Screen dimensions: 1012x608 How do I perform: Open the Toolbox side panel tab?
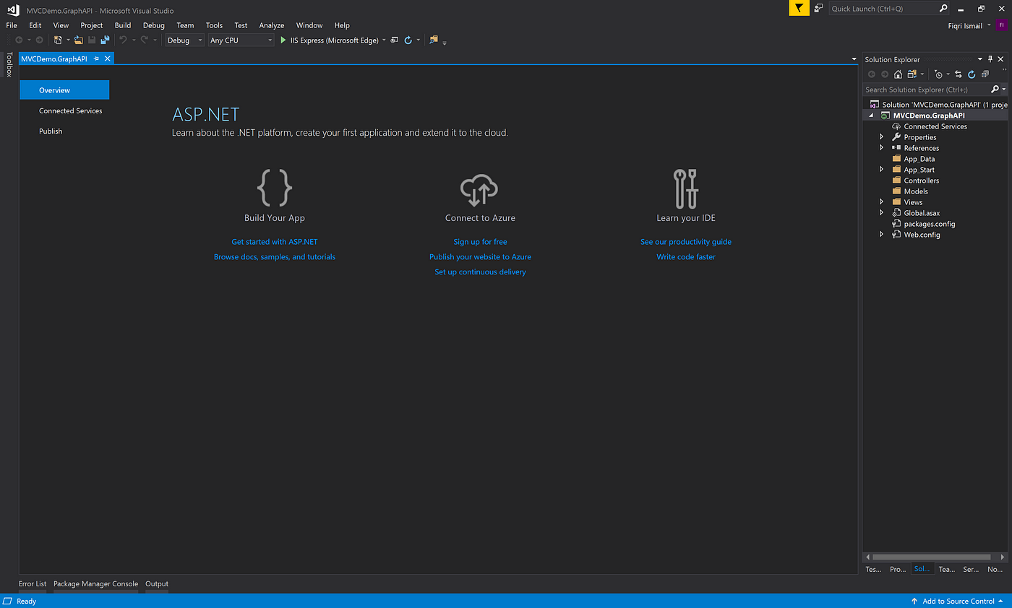[x=9, y=64]
